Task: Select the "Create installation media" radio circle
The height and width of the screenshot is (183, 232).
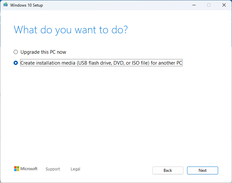Action: [x=16, y=63]
